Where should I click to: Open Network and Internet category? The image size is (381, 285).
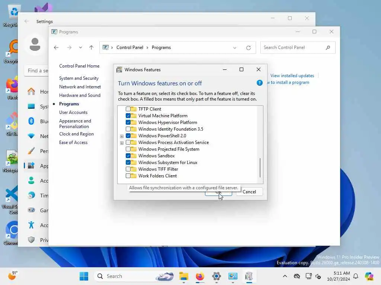[80, 87]
